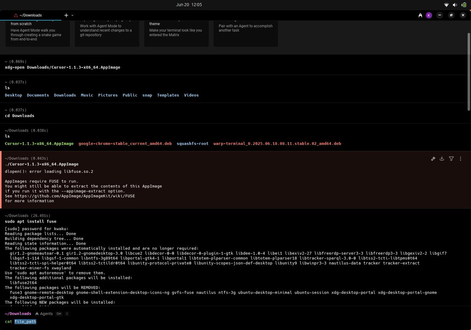Click the Warp AI icon in title bar
The image size is (471, 330).
tap(420, 15)
